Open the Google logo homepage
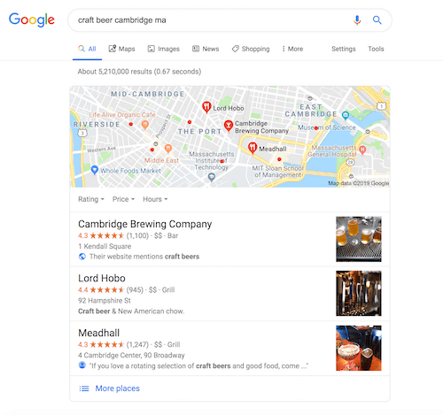443x415 pixels. click(x=32, y=19)
